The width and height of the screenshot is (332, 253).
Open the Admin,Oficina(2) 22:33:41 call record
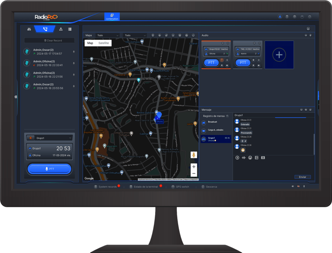tap(49, 63)
